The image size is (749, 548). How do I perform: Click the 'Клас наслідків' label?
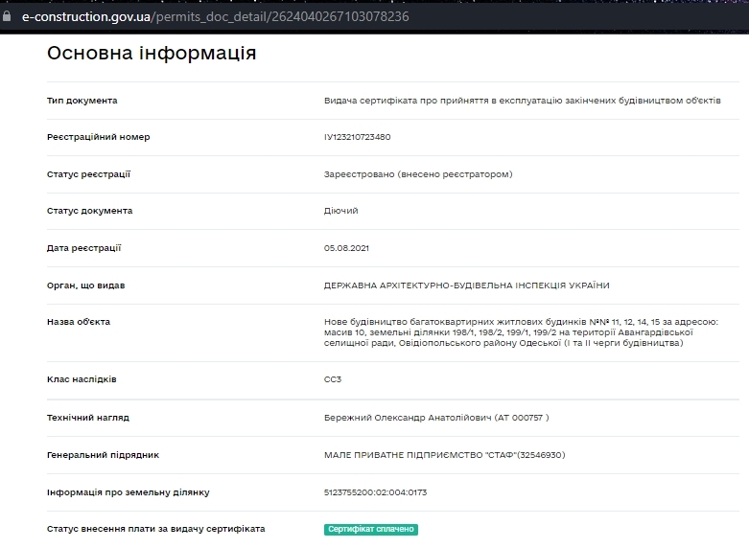82,379
